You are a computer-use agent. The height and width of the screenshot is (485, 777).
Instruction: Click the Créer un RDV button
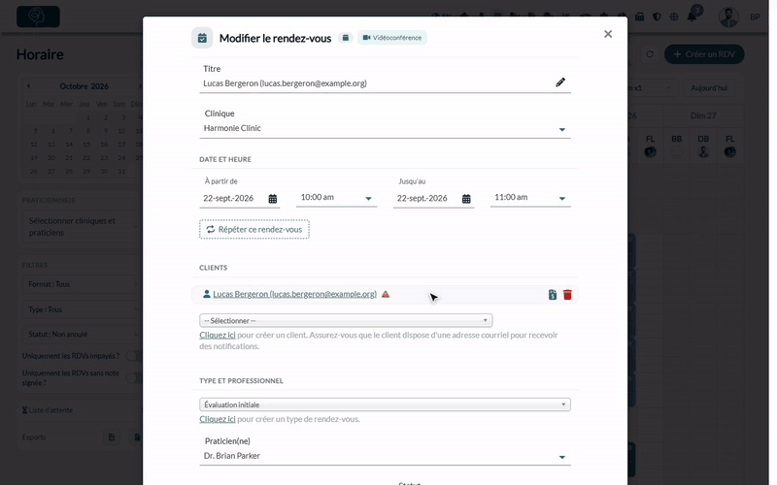tap(704, 54)
